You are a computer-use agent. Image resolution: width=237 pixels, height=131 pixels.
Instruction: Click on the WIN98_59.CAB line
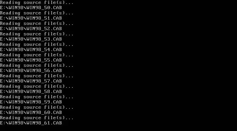pyautogui.click(x=31, y=102)
